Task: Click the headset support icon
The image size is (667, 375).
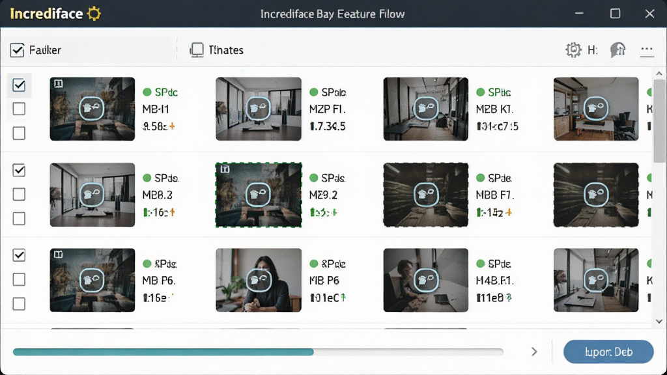Action: click(x=617, y=50)
